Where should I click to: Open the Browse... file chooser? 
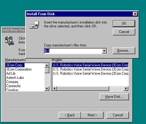click(x=124, y=51)
